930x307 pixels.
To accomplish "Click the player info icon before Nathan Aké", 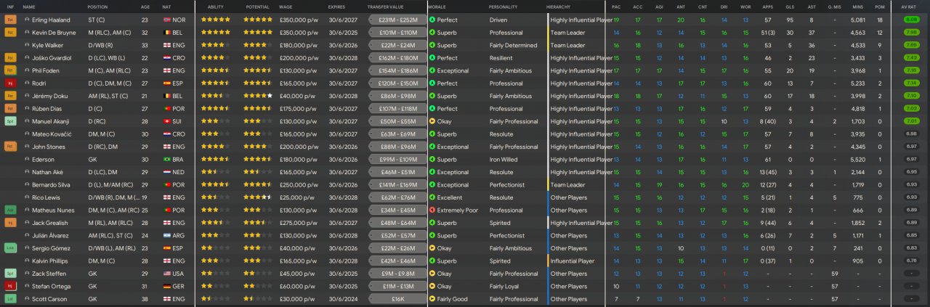I will [27, 173].
